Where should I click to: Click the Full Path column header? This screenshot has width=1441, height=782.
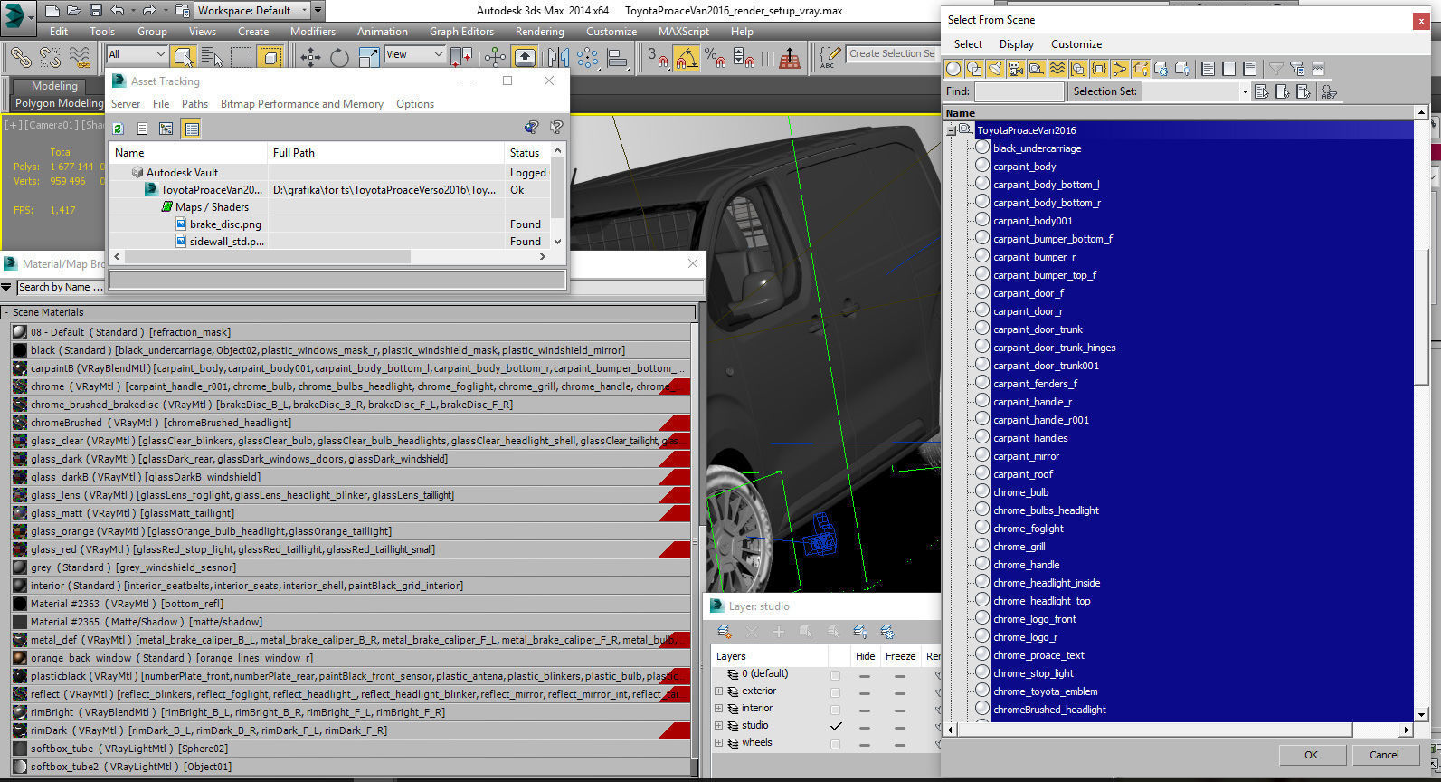(x=385, y=153)
